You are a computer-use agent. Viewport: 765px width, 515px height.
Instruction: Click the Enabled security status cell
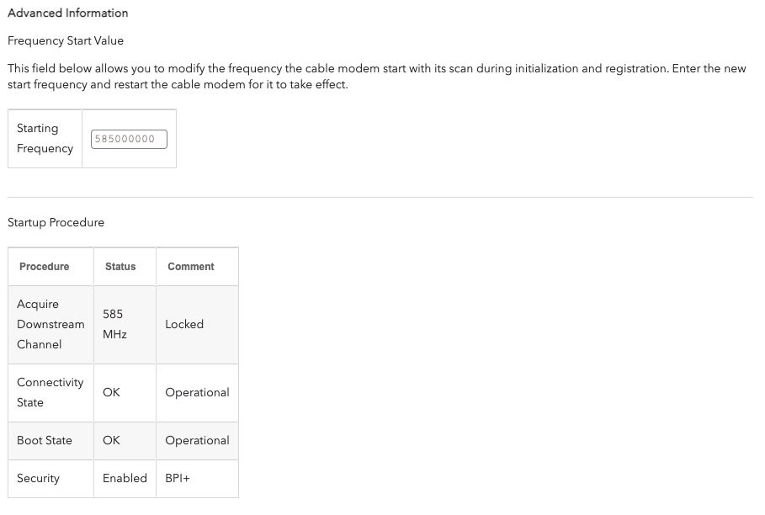point(125,478)
